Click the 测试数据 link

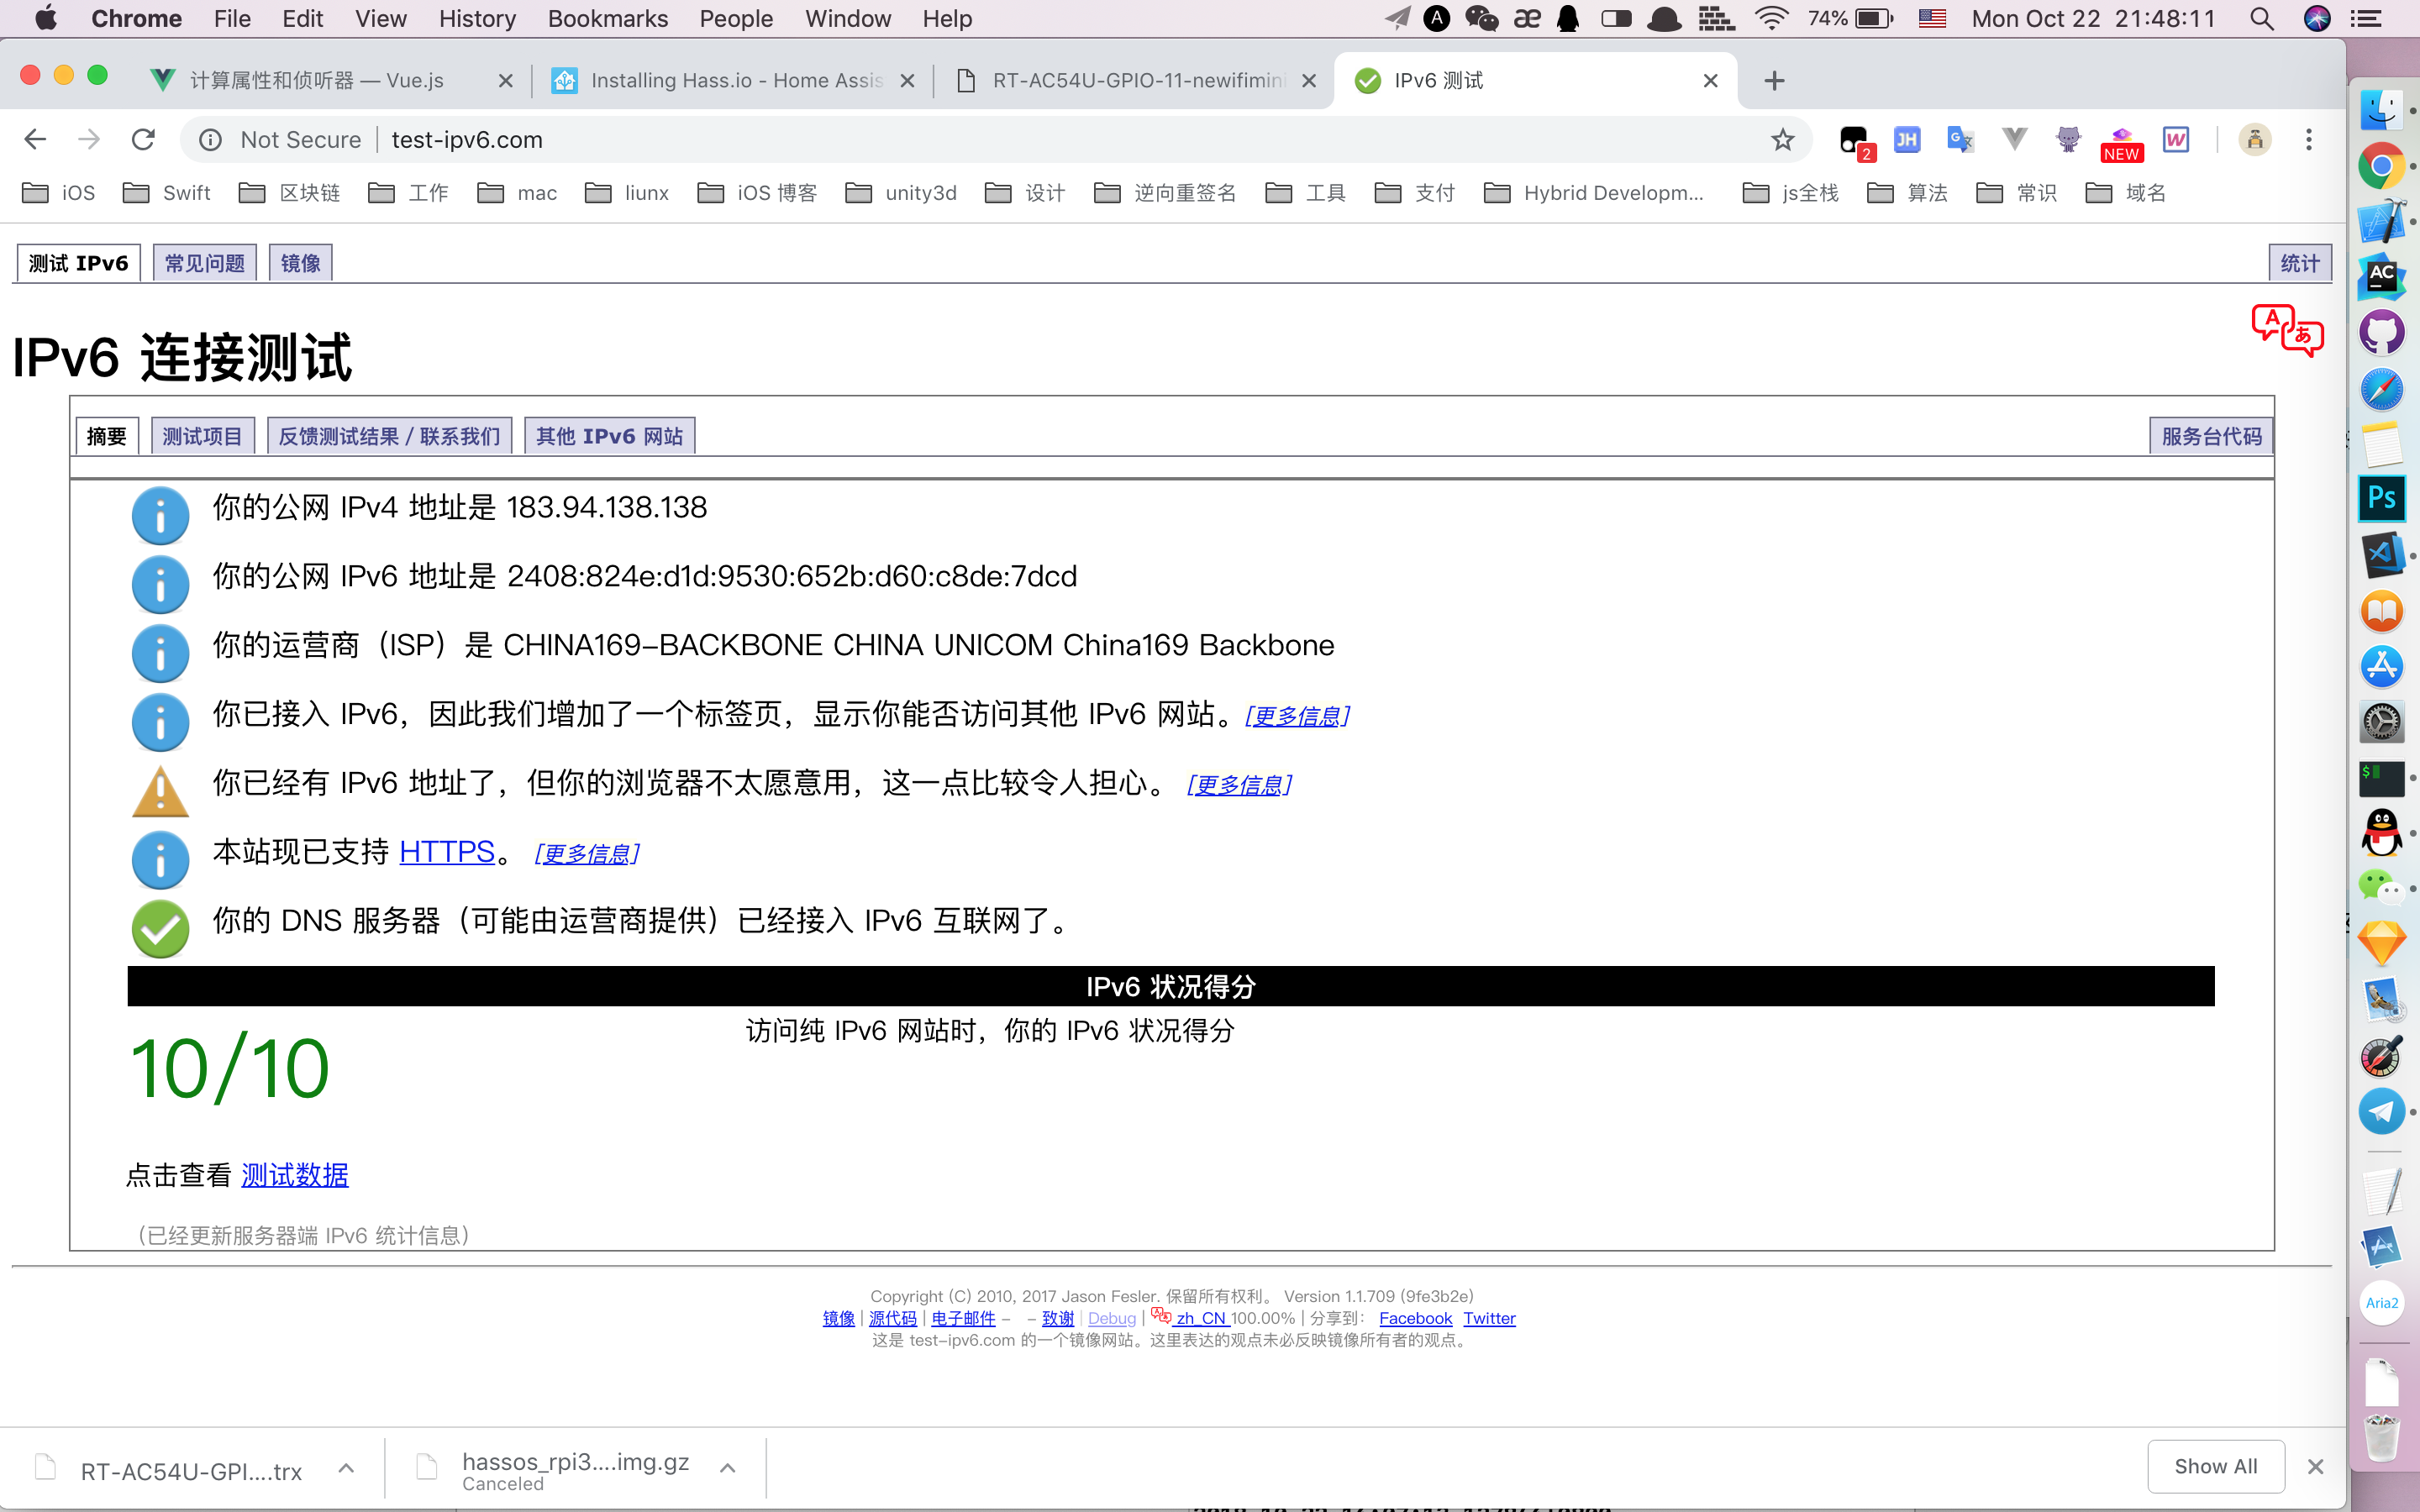[294, 1175]
